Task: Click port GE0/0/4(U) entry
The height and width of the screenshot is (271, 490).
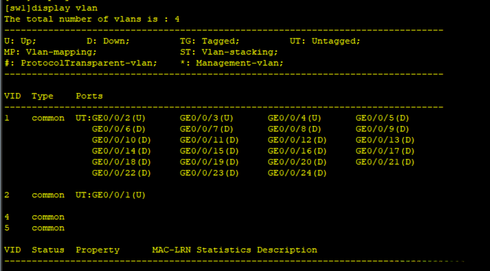Action: click(x=294, y=118)
